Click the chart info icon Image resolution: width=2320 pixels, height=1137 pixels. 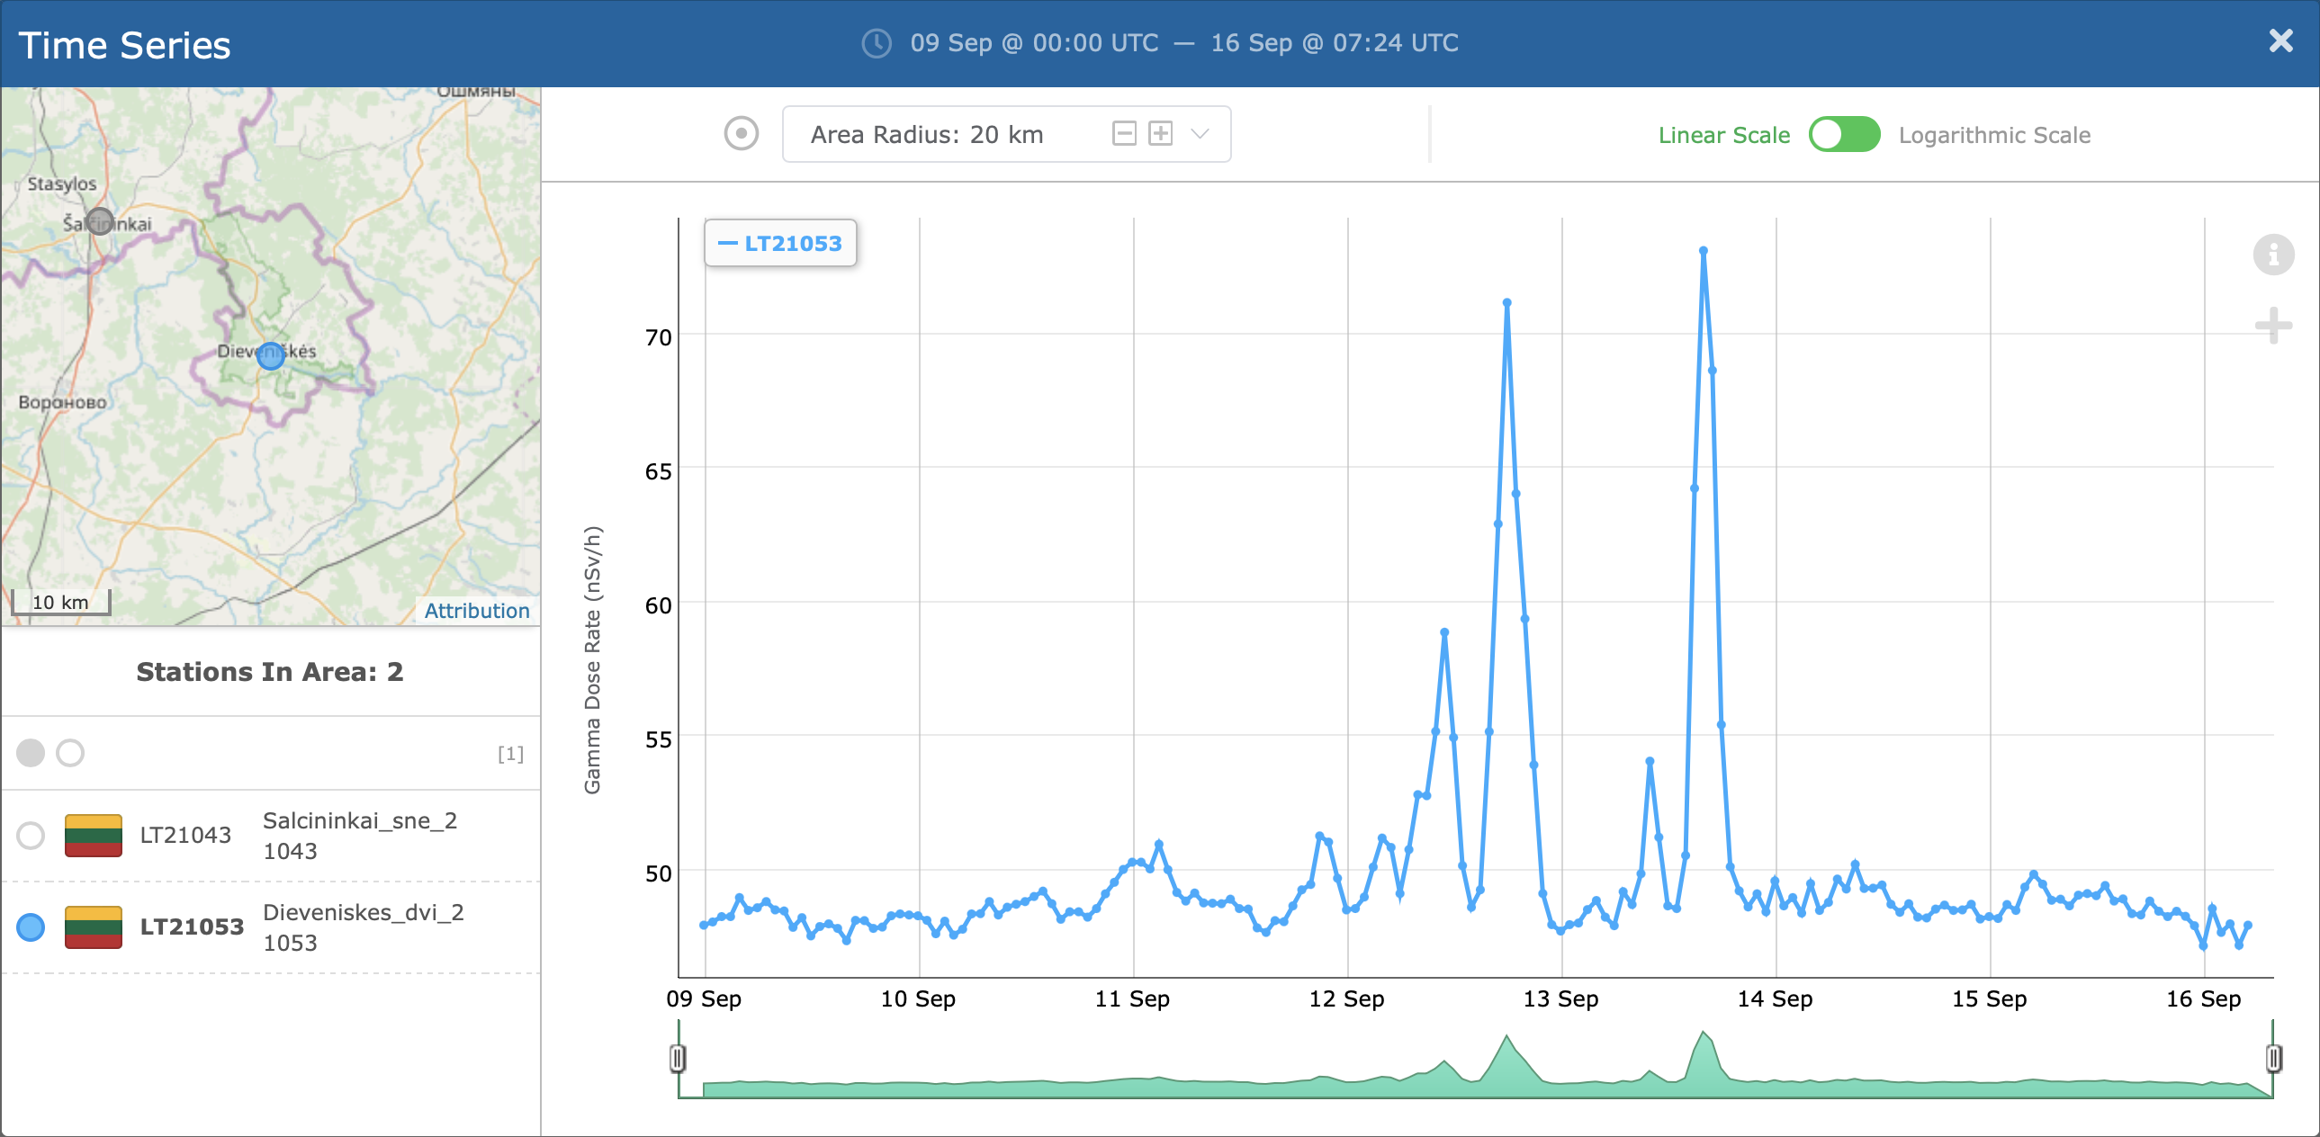[2272, 255]
